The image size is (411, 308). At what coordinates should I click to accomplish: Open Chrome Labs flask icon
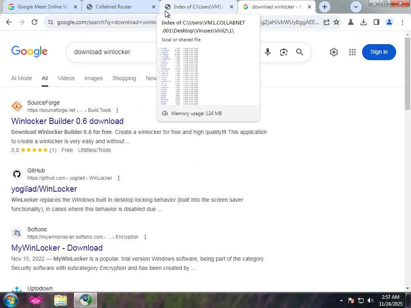(x=350, y=22)
